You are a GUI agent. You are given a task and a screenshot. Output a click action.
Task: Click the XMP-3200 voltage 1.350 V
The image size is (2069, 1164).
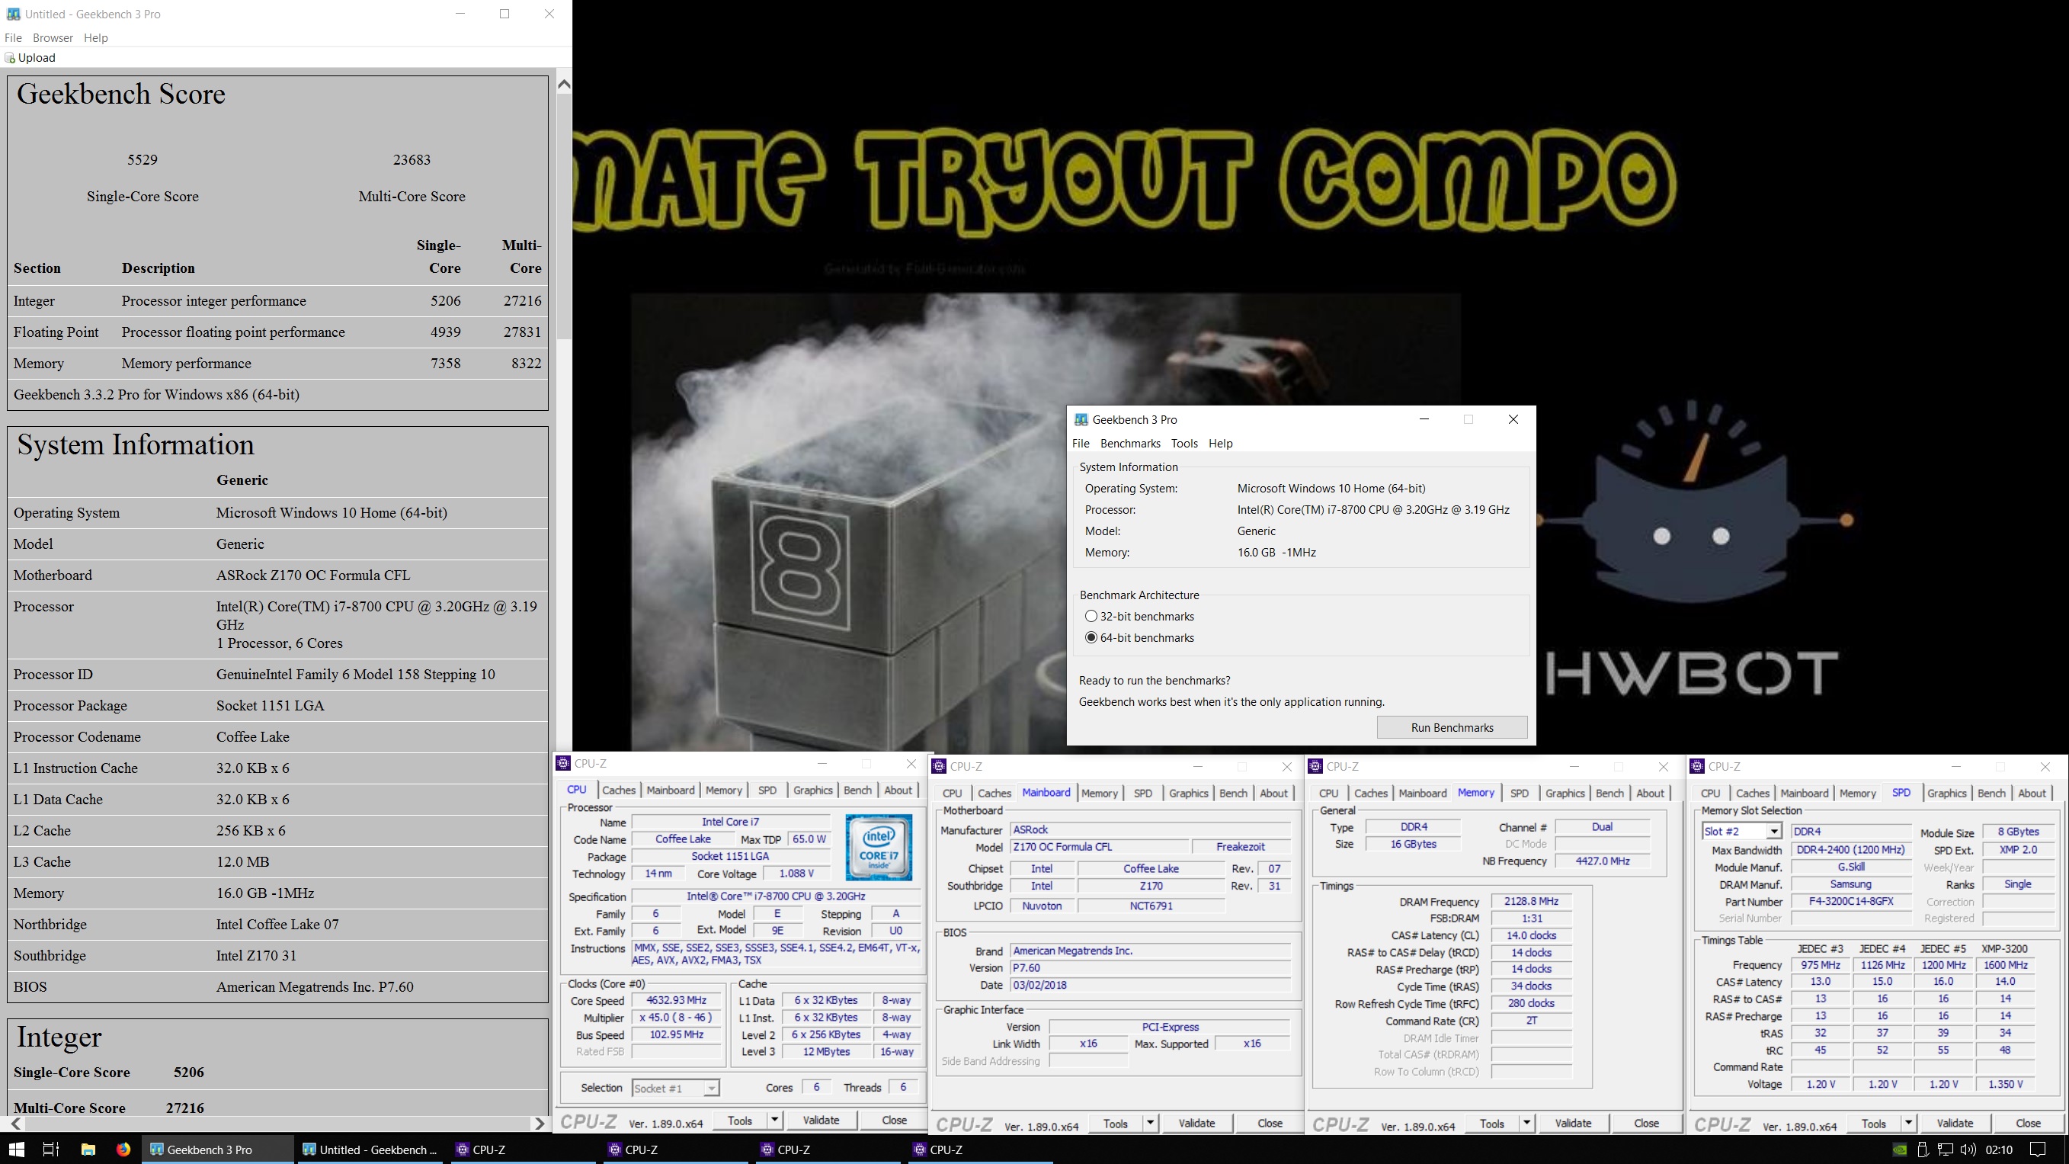2005,1085
